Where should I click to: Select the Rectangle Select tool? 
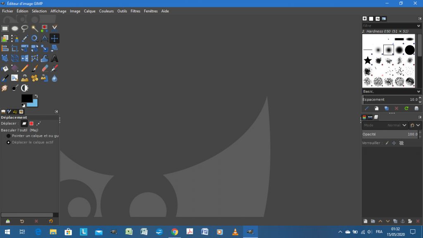pos(5,28)
